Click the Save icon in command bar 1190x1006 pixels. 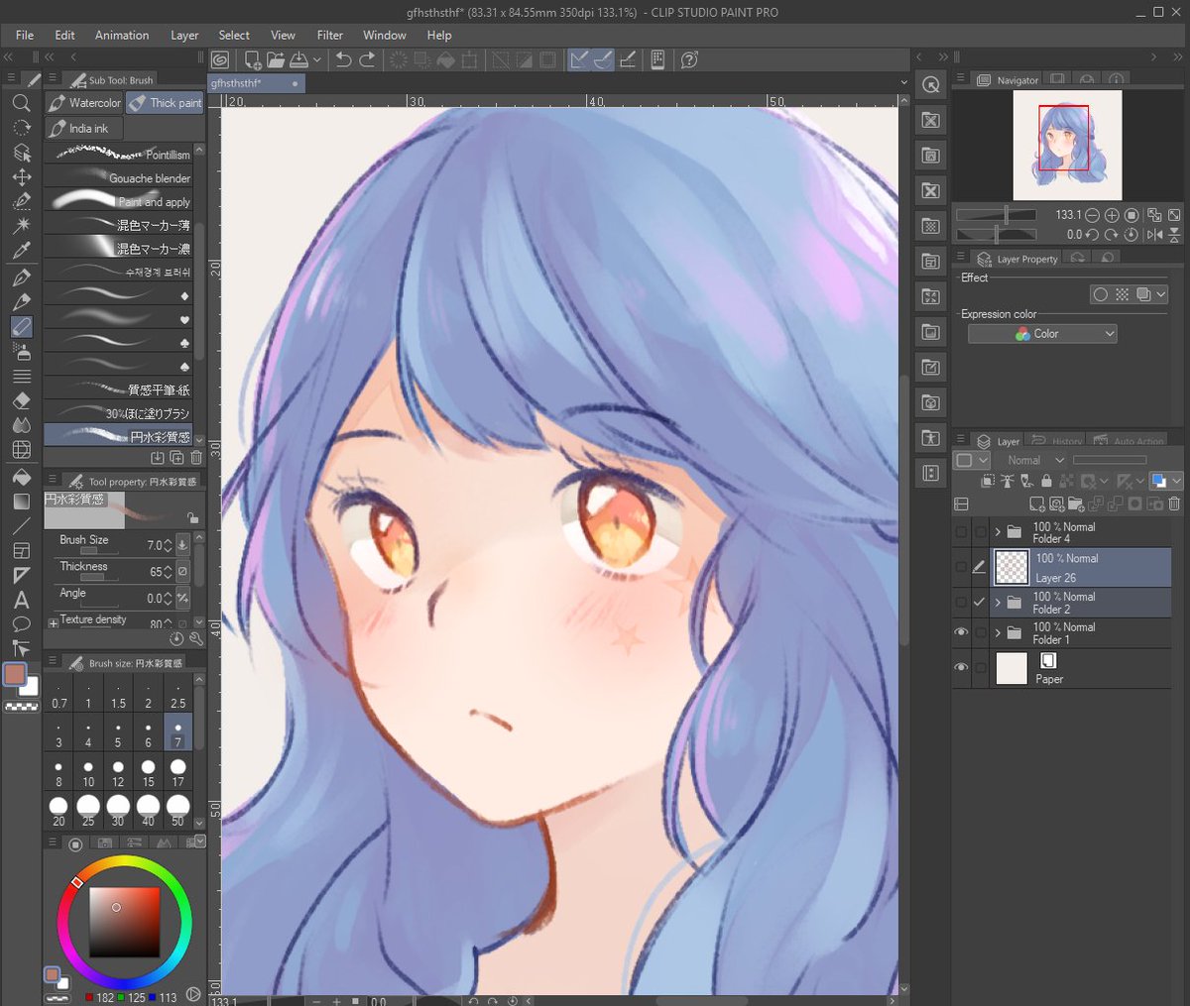tap(298, 60)
